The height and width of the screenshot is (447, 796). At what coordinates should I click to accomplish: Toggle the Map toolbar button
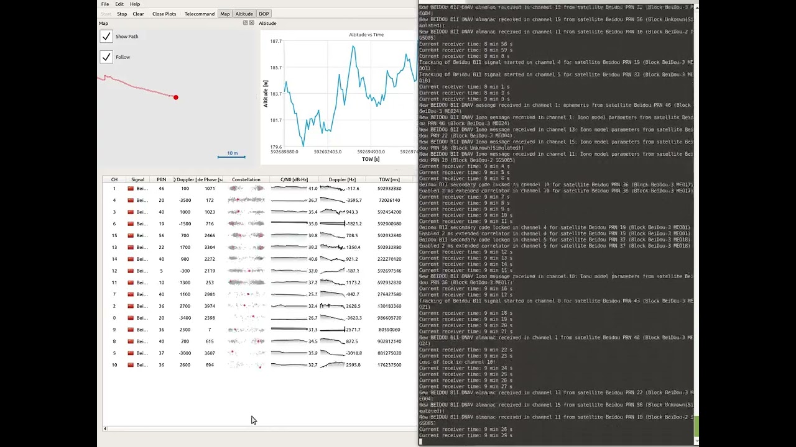[224, 14]
